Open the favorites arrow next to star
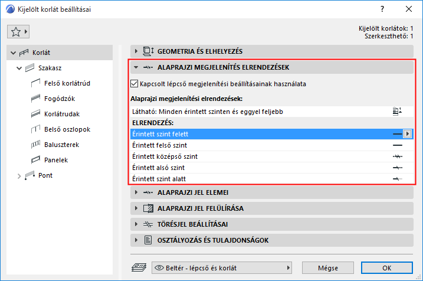This screenshot has height=281, width=423. pyautogui.click(x=26, y=31)
